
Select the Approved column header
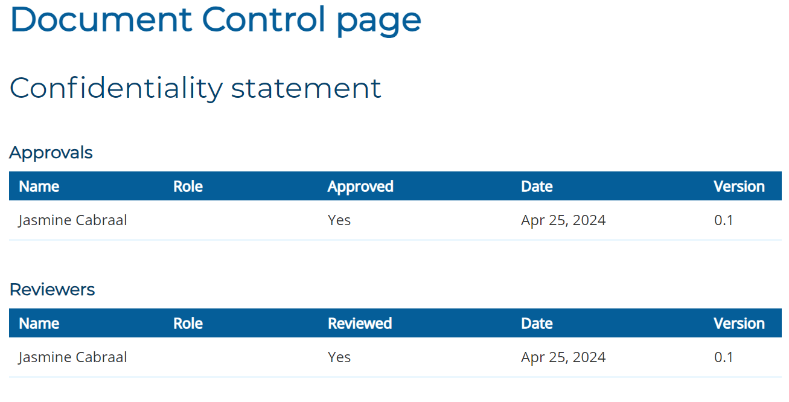coord(360,187)
